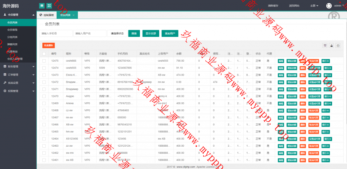Image resolution: width=347 pixels, height=169 pixels.
Task: Click the globe icon on 控制面板 tab
Action: 41,15
